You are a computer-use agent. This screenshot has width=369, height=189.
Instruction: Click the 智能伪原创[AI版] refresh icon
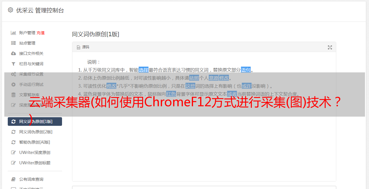[13, 142]
